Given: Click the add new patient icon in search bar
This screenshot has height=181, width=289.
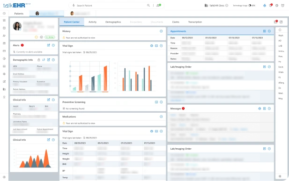Looking at the screenshot, I should coord(159,5).
